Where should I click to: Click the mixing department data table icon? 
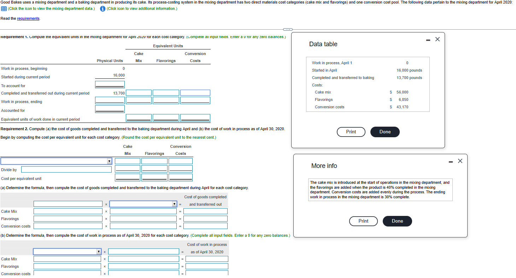4,9
